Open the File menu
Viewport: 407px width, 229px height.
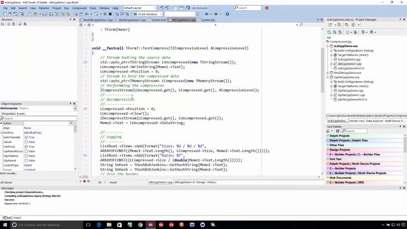[x=6, y=8]
